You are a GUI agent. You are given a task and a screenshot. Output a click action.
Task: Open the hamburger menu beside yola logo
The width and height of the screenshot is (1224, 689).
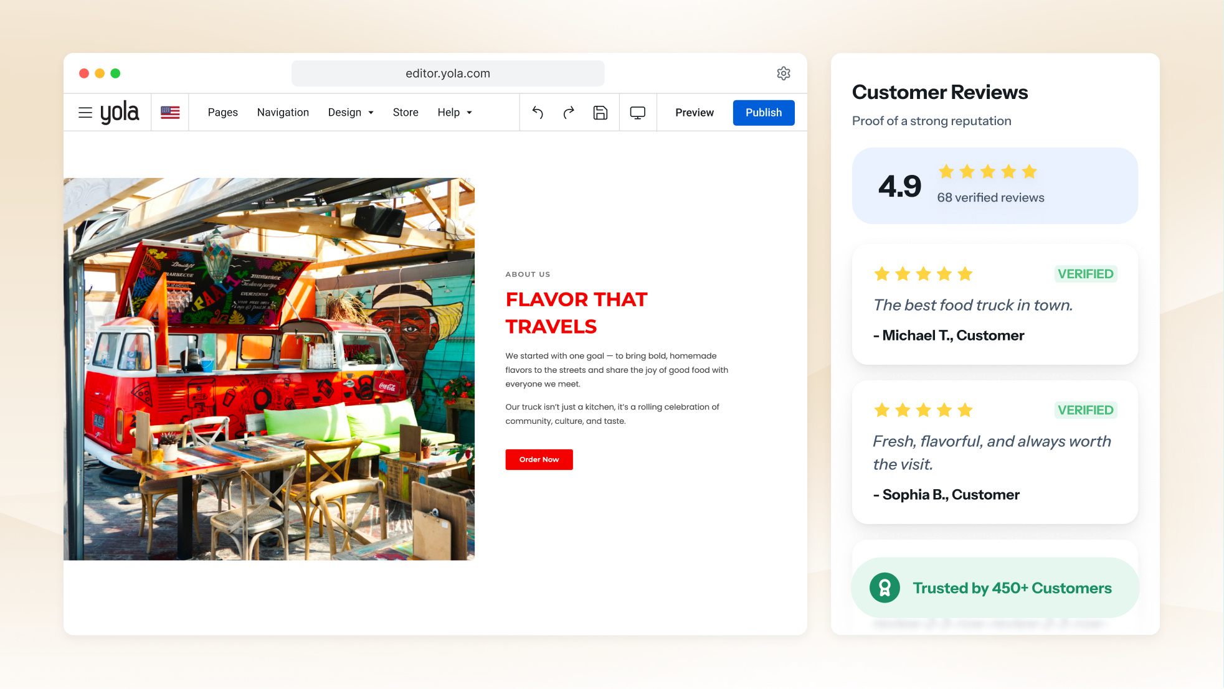(x=85, y=113)
